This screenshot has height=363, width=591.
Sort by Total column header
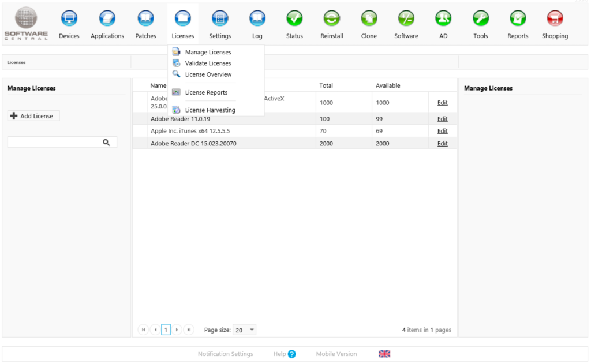326,85
